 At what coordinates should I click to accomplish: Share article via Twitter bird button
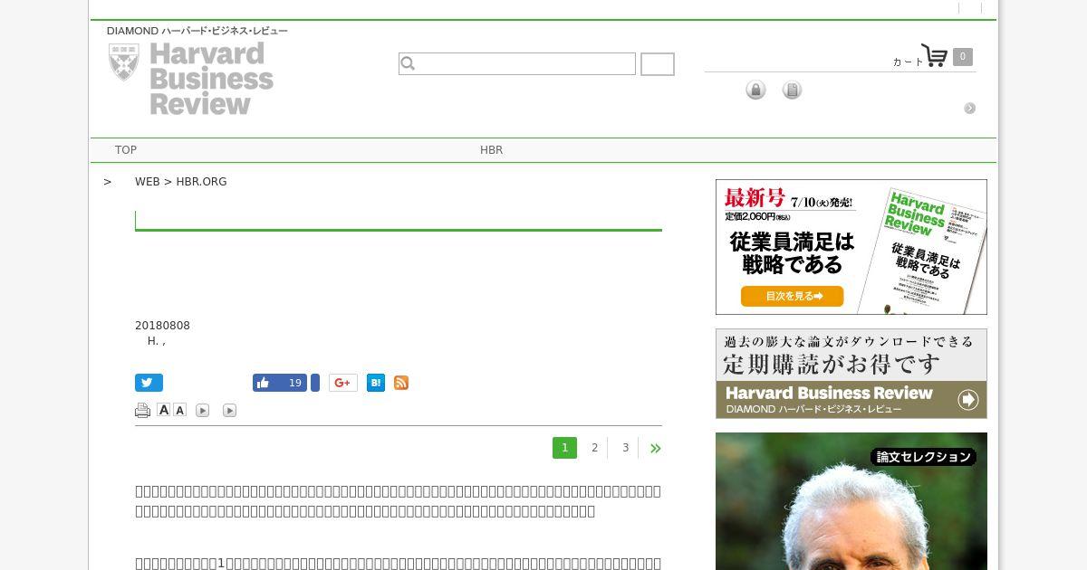149,383
